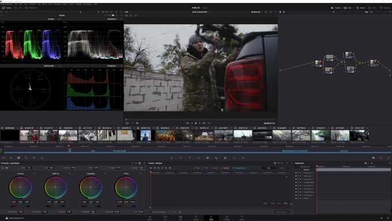Toggle the lock on Sizing keyframe row

click(298, 198)
